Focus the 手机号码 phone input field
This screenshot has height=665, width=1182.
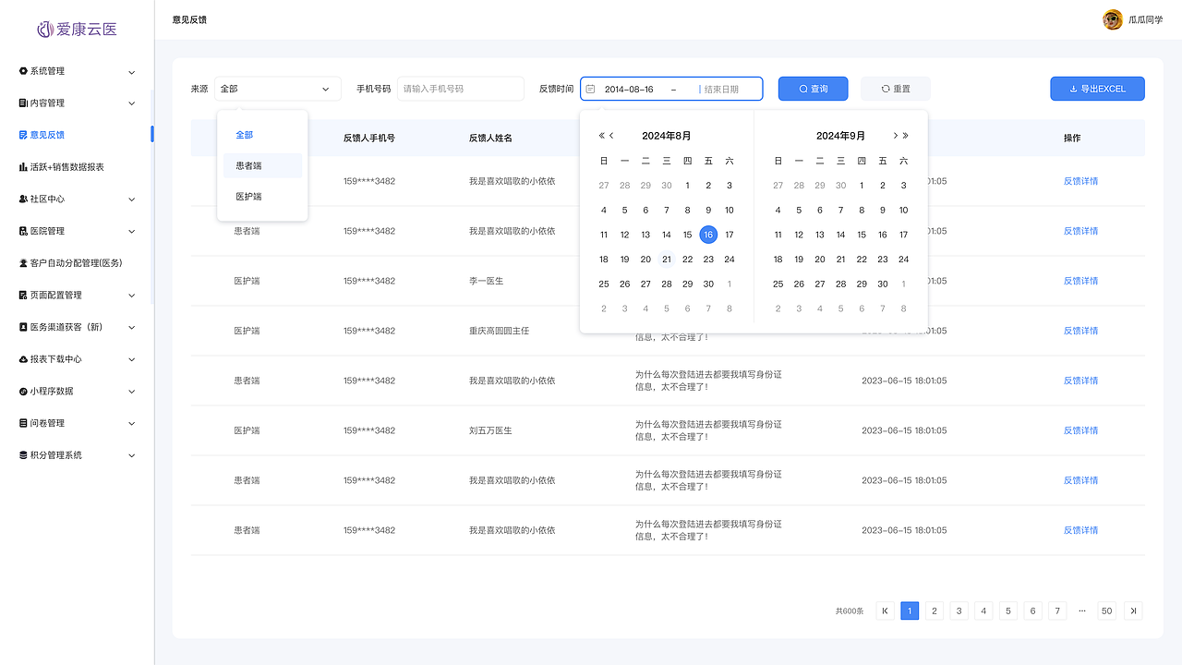coord(461,89)
